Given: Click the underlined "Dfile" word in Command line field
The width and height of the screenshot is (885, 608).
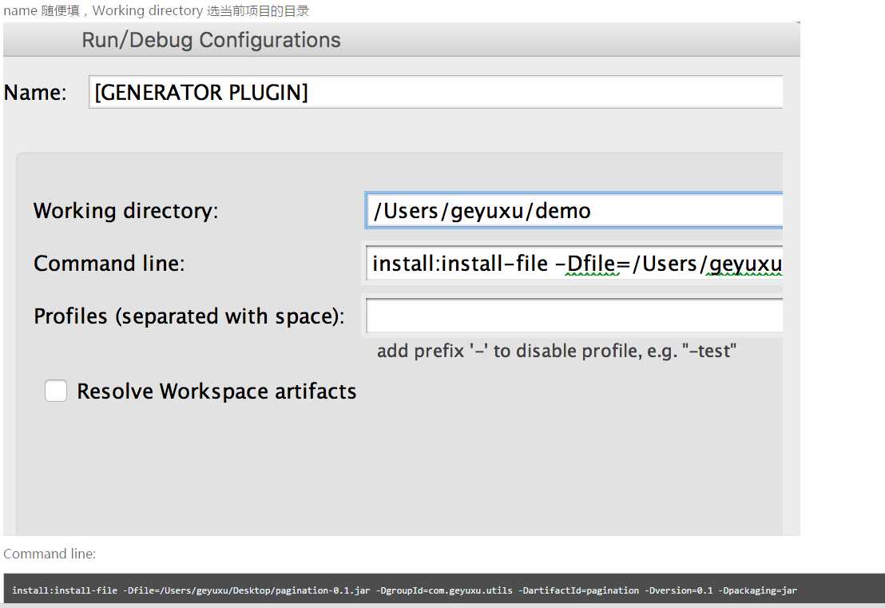Looking at the screenshot, I should pos(593,264).
